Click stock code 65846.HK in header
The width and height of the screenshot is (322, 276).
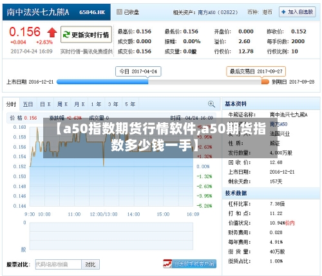point(92,12)
